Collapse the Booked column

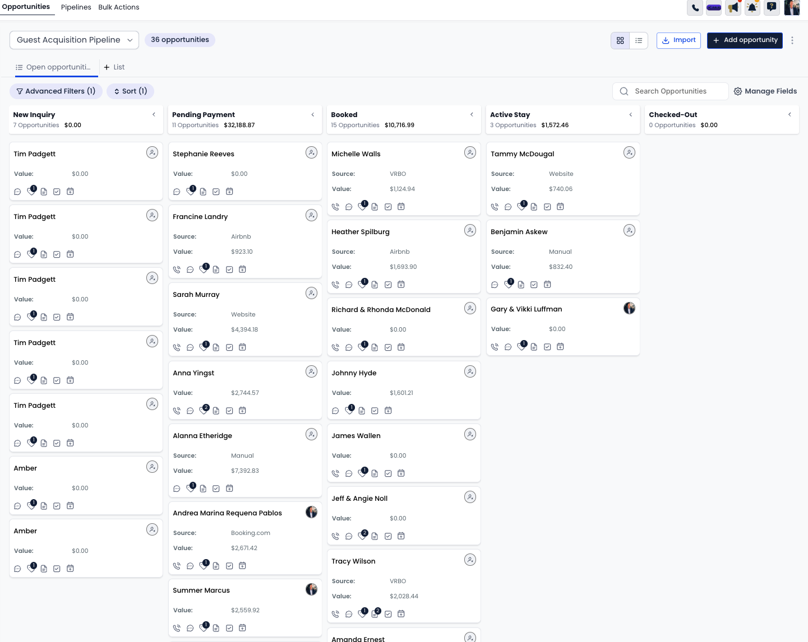[x=472, y=114]
